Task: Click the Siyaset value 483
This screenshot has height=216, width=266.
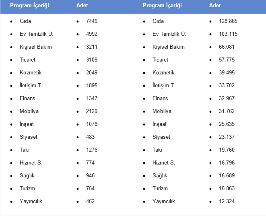Action: [90, 137]
